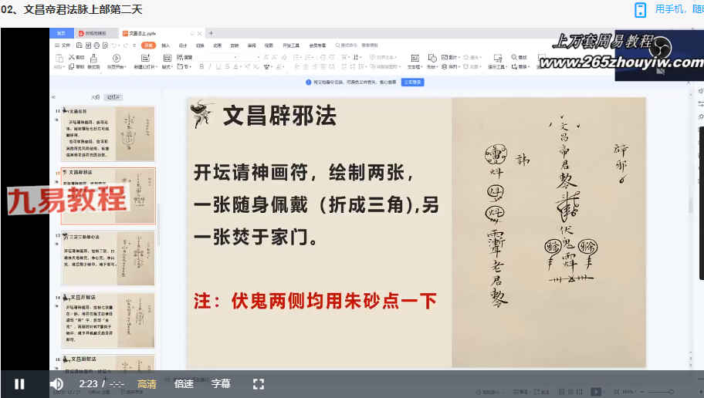Click the slide title 文昌辟邪法
704x398 pixels.
[279, 116]
